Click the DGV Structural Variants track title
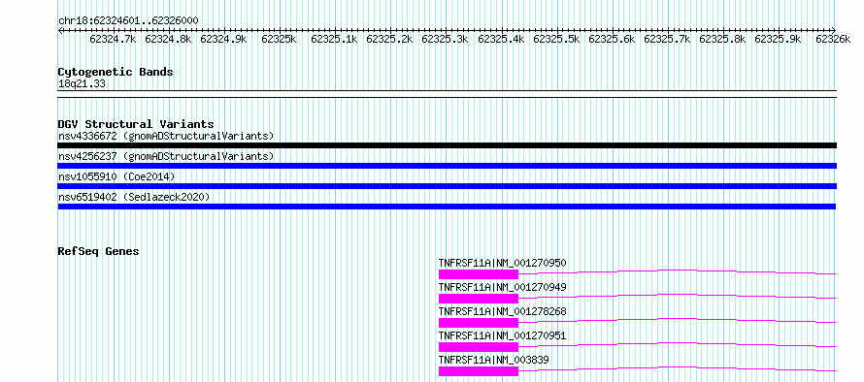 point(136,124)
